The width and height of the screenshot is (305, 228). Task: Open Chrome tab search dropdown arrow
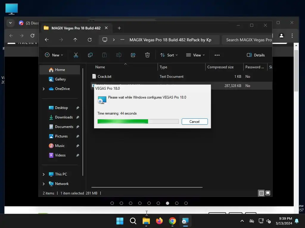10,23
